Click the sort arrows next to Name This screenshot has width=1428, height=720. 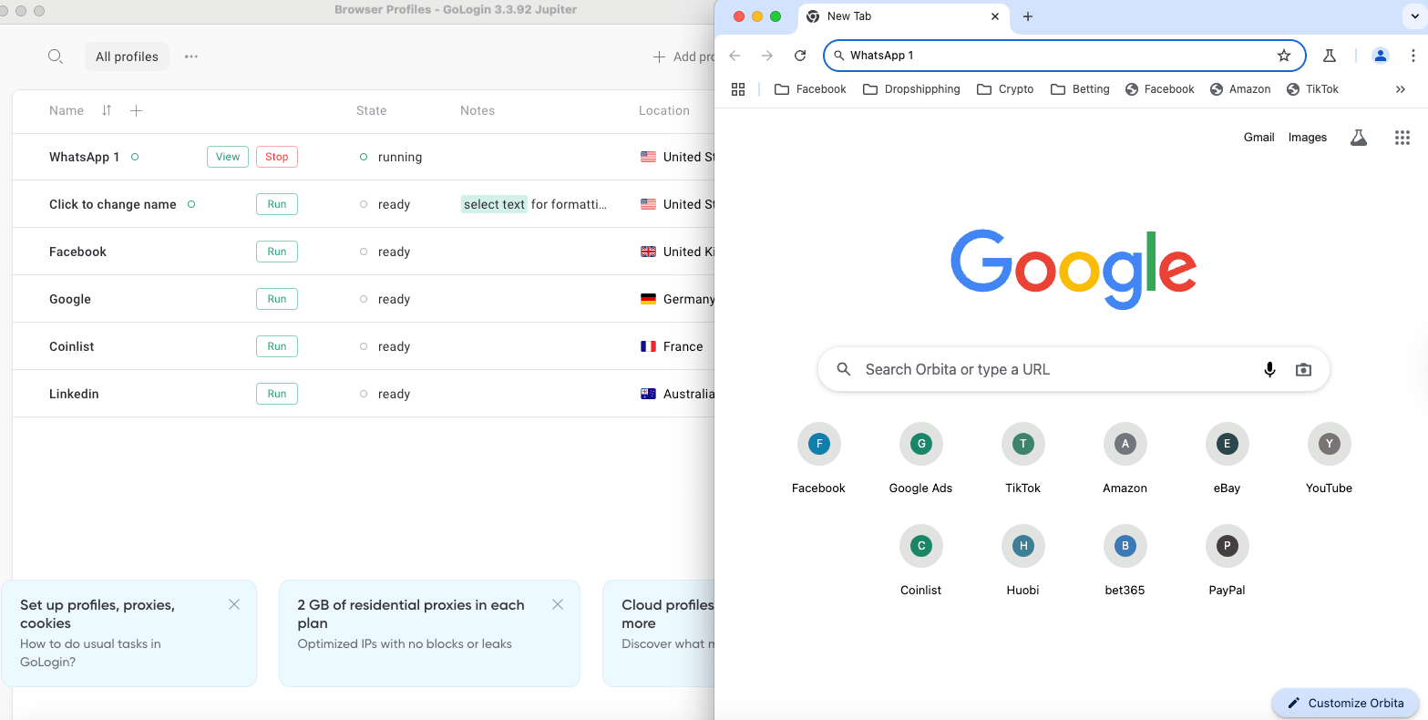(x=107, y=110)
